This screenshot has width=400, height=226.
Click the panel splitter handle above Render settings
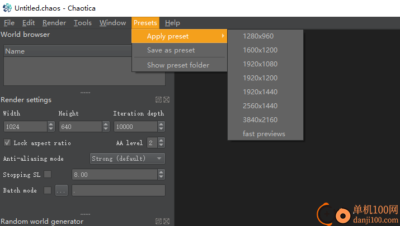pos(85,93)
